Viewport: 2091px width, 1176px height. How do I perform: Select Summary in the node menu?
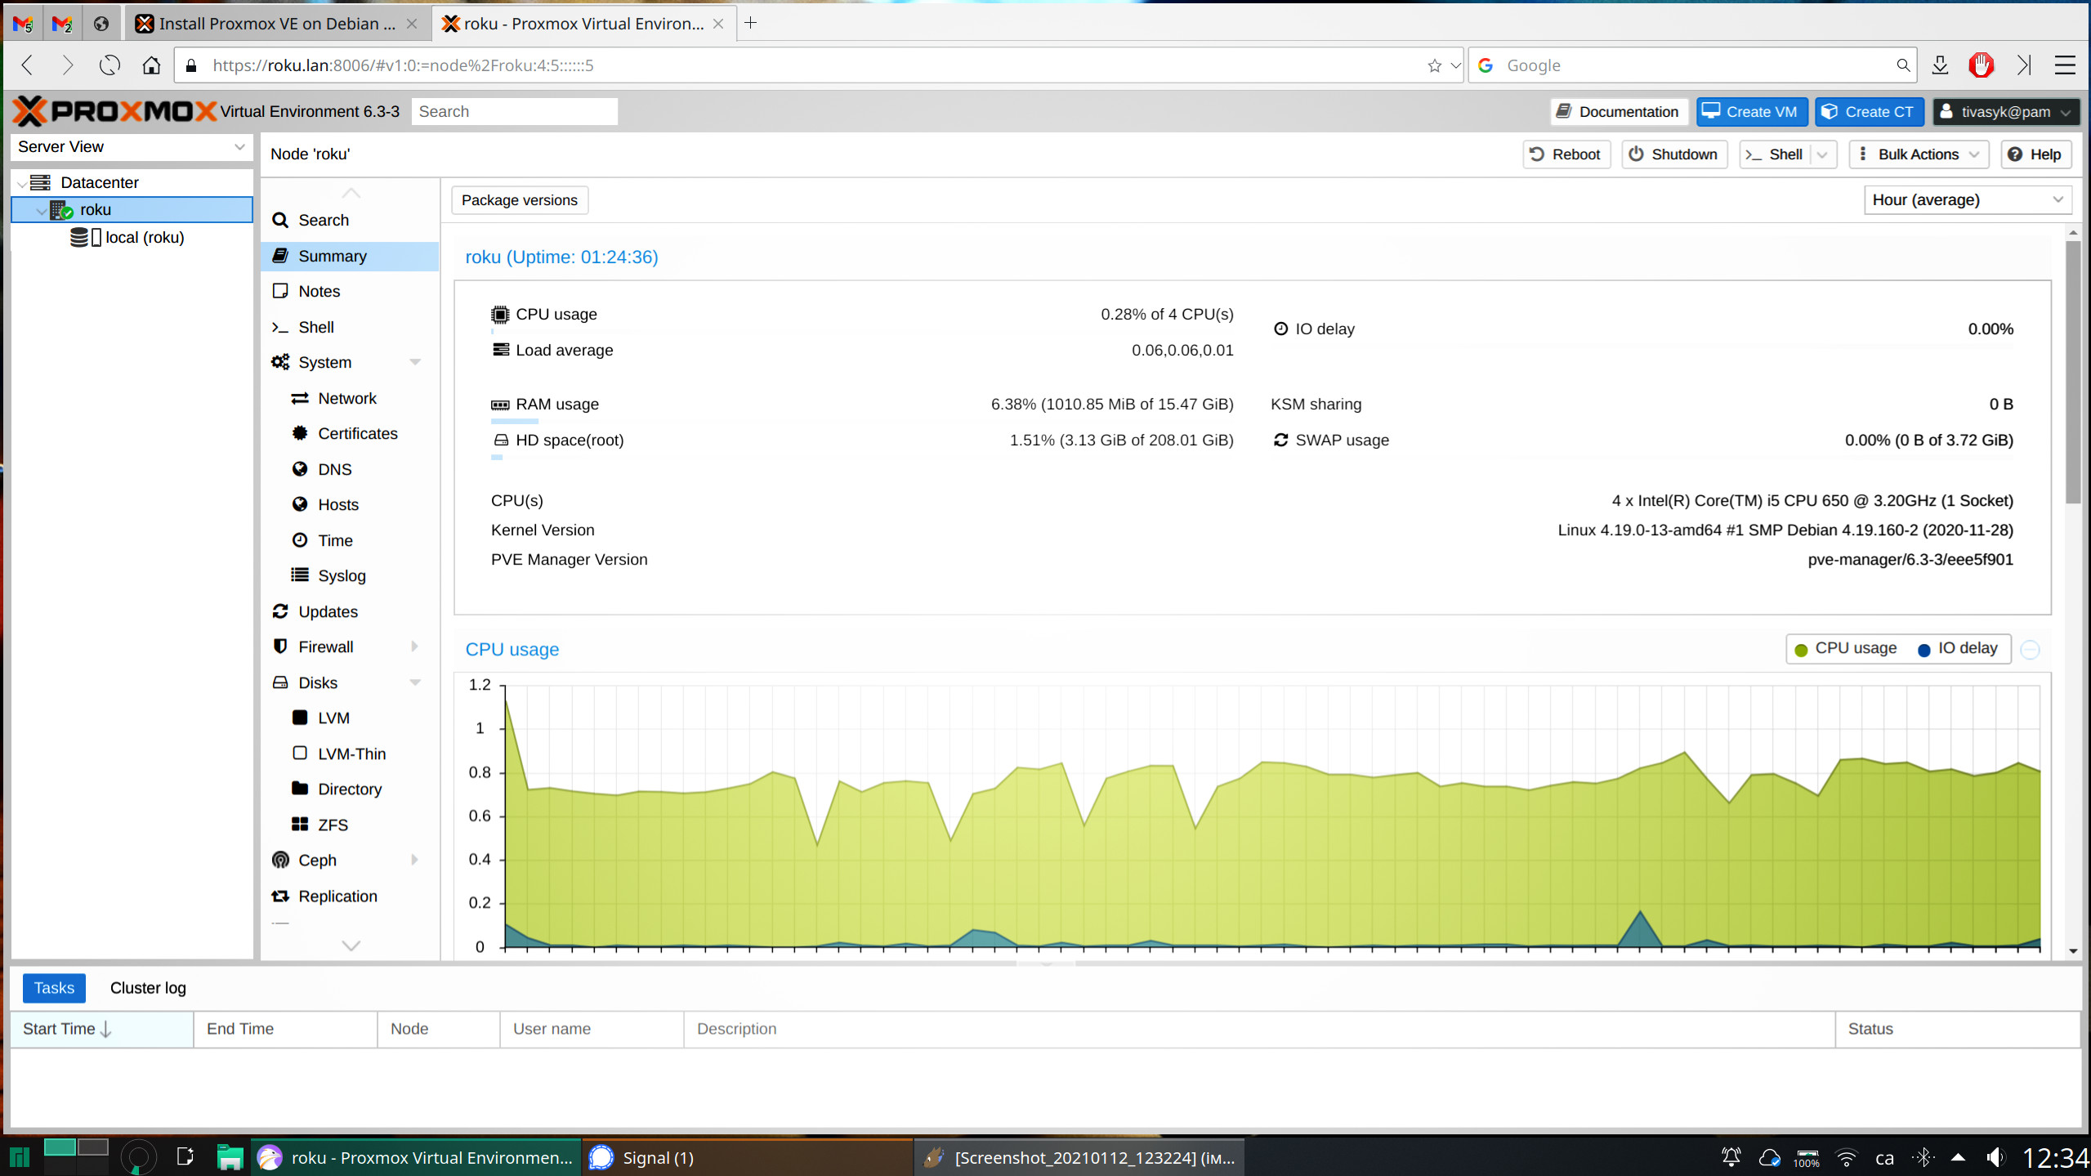[x=350, y=256]
